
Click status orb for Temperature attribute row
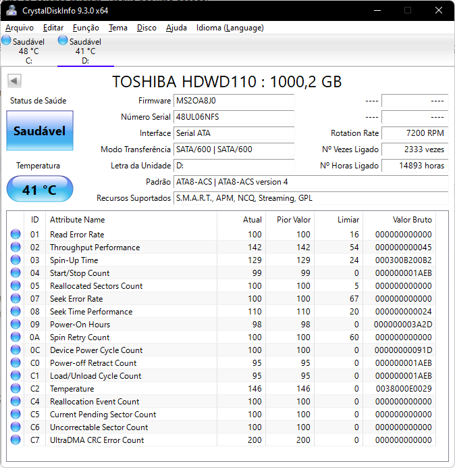(16, 388)
